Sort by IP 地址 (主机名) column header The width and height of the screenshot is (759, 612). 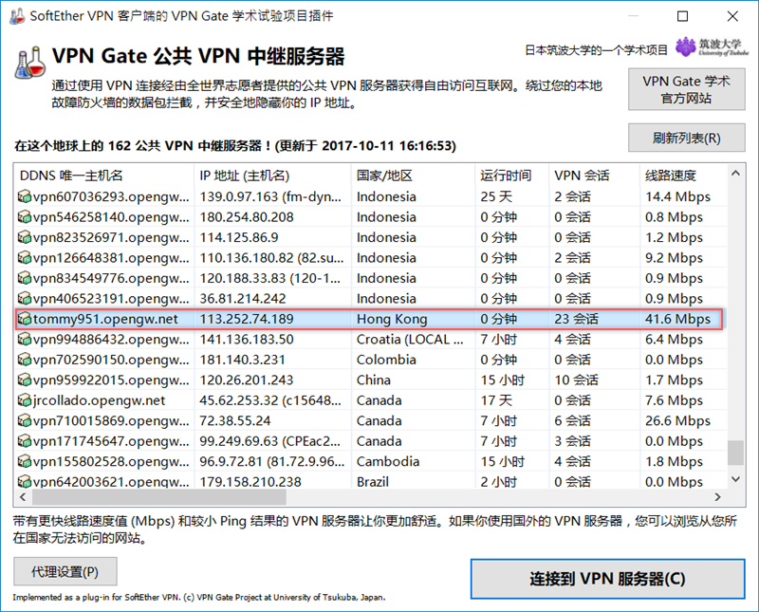tap(272, 176)
